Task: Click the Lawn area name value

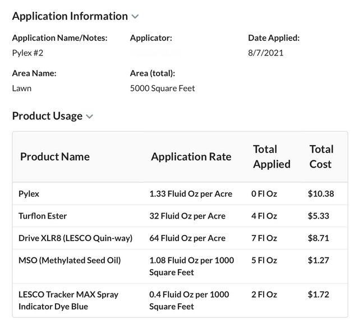Action: tap(22, 88)
